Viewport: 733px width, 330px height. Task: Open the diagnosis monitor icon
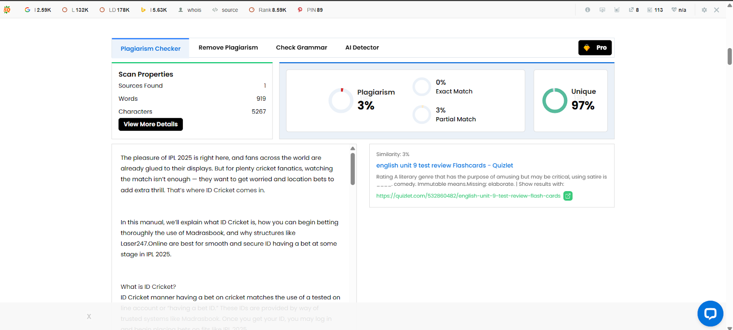(602, 10)
